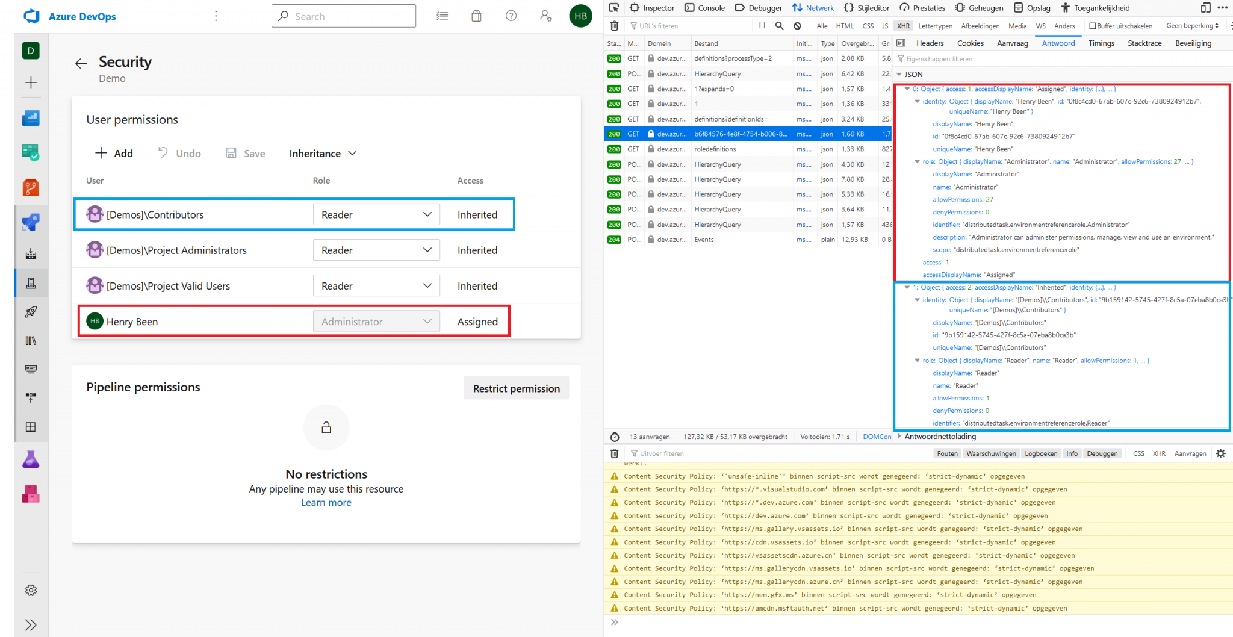Select the Library icon in the sidebar
1233x637 pixels.
pyautogui.click(x=31, y=340)
